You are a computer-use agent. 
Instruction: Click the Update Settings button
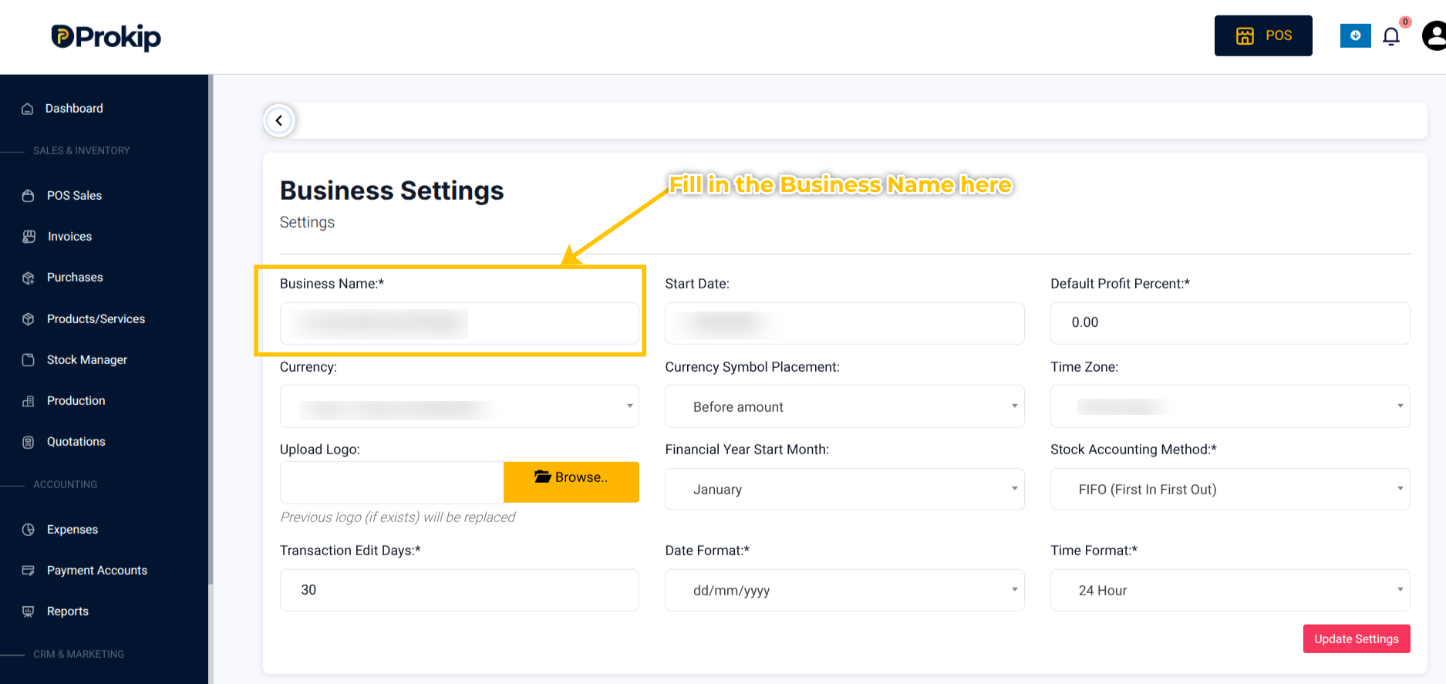[x=1357, y=639]
